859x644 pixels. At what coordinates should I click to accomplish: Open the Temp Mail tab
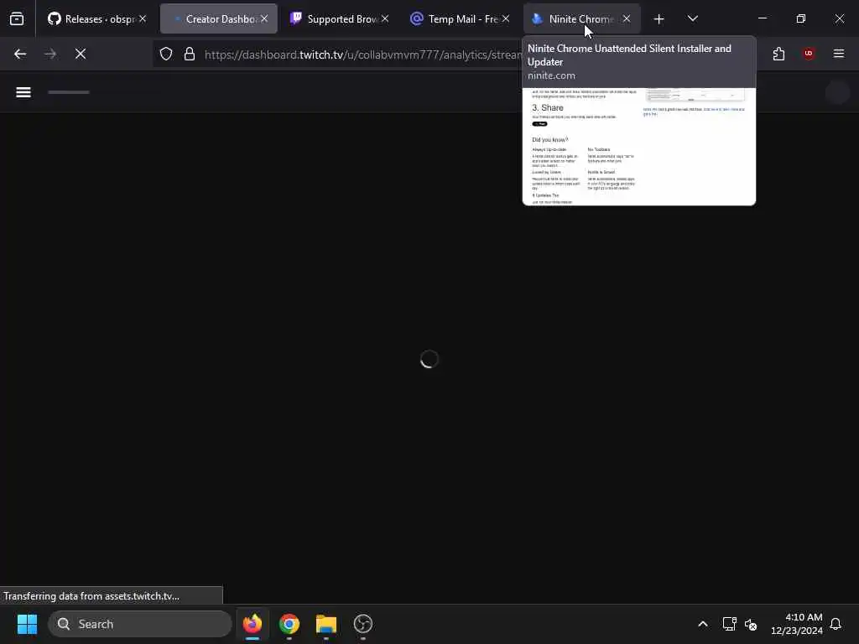pyautogui.click(x=461, y=18)
